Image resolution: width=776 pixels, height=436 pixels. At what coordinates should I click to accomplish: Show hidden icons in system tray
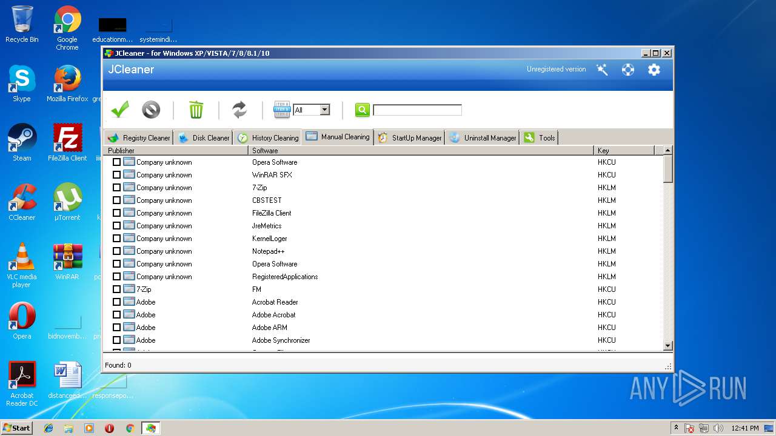tap(676, 428)
